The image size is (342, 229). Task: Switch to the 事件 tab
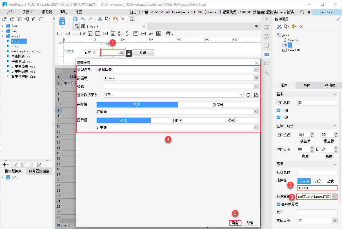tap(307, 85)
